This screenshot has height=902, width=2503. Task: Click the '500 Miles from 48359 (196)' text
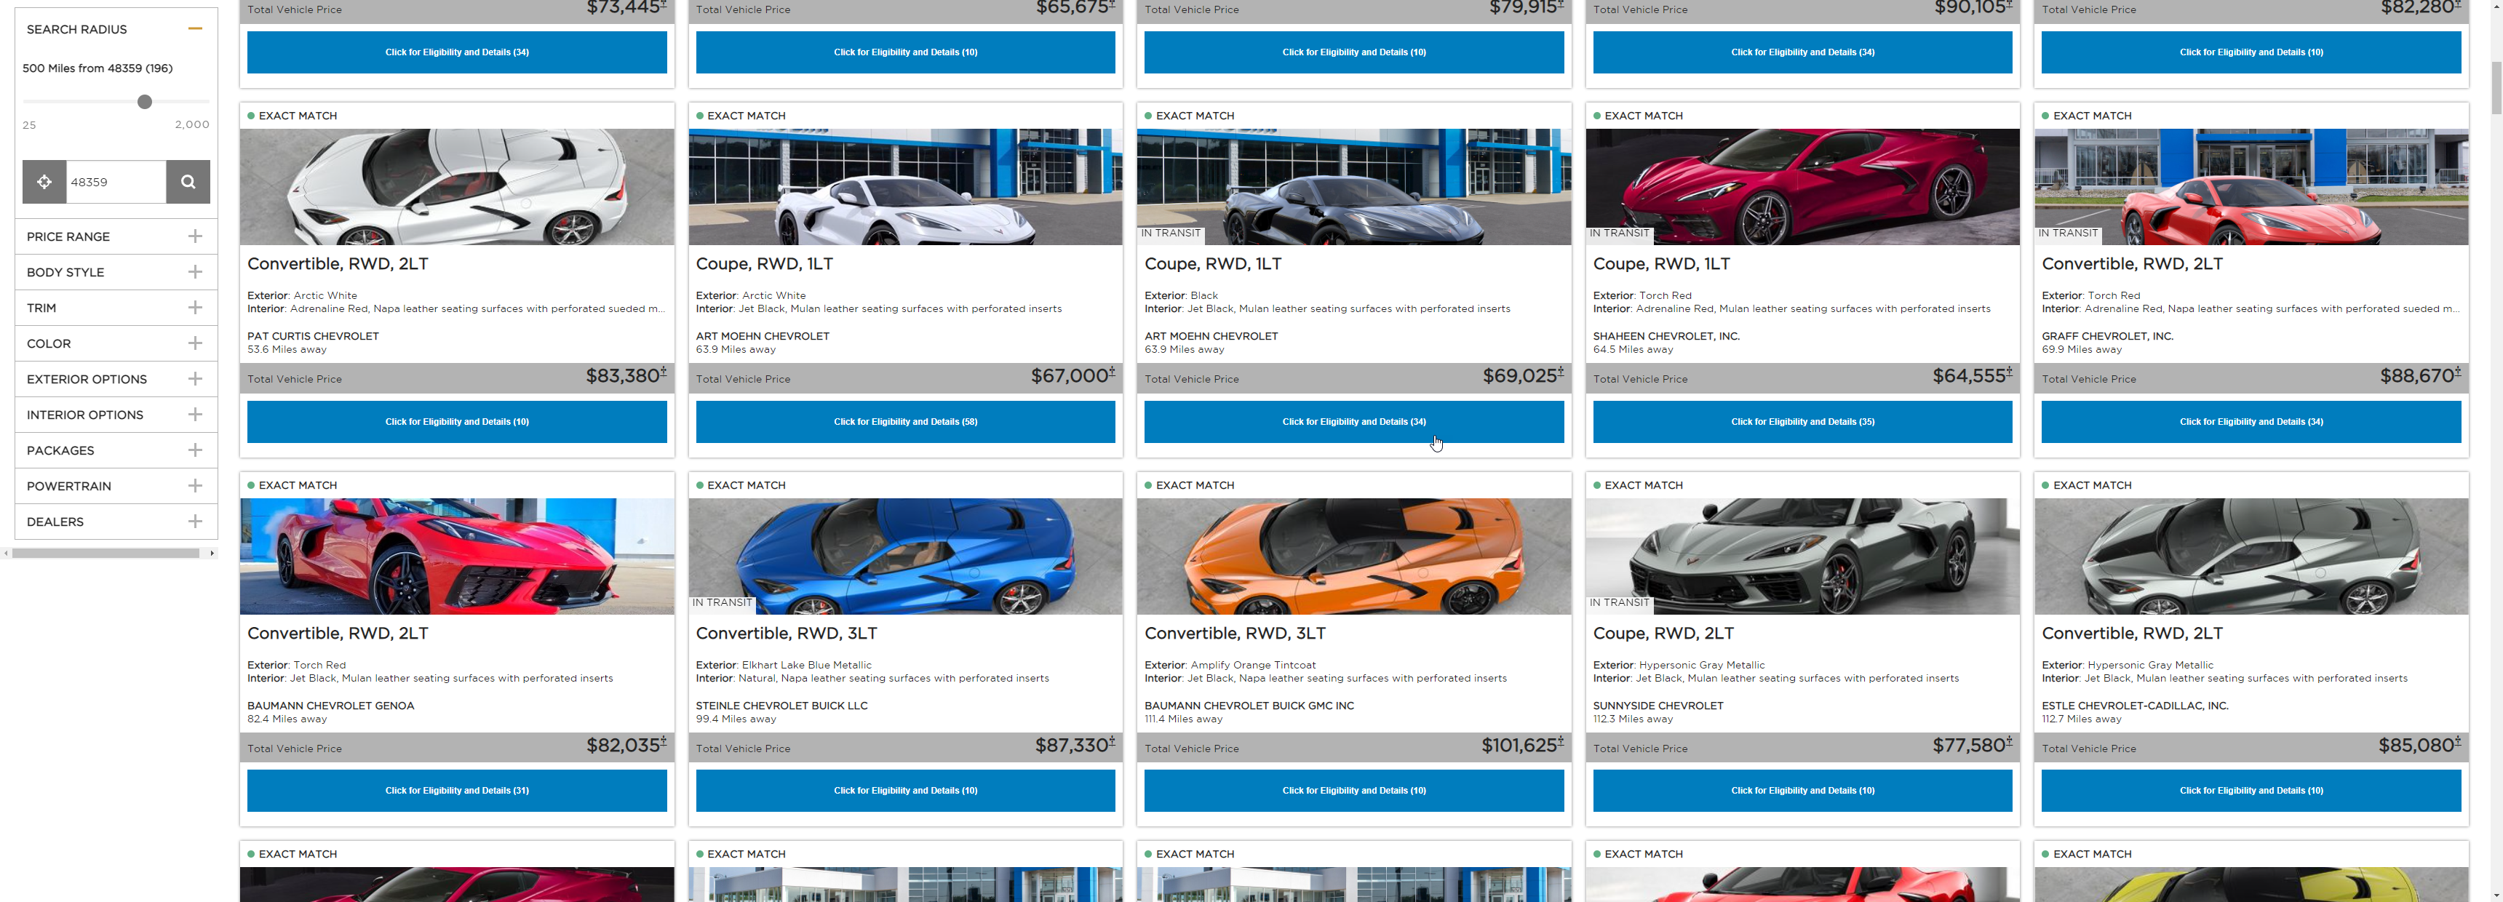98,68
